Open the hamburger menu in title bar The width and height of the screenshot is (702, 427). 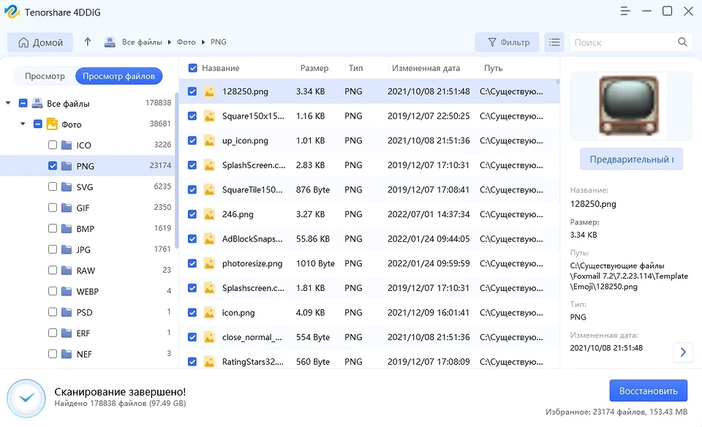point(625,11)
